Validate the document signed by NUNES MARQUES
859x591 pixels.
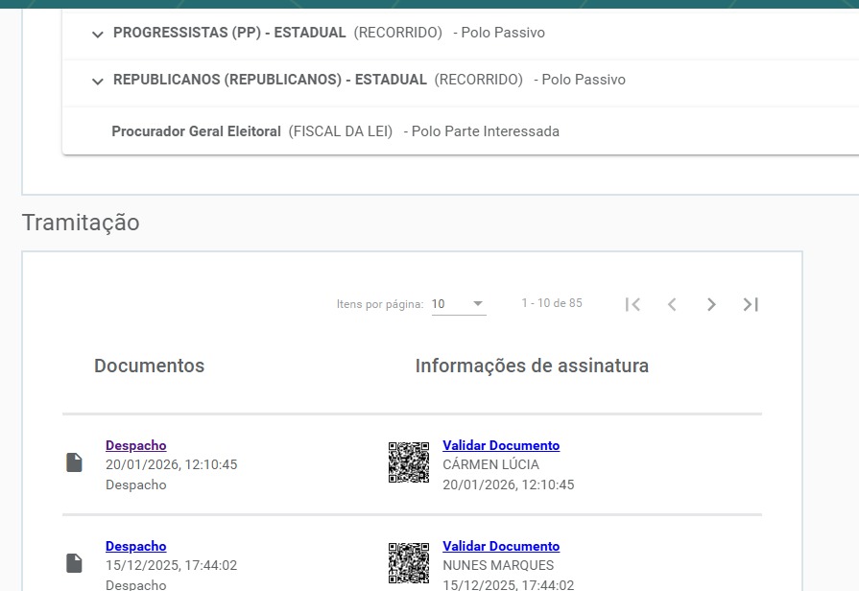pos(500,546)
